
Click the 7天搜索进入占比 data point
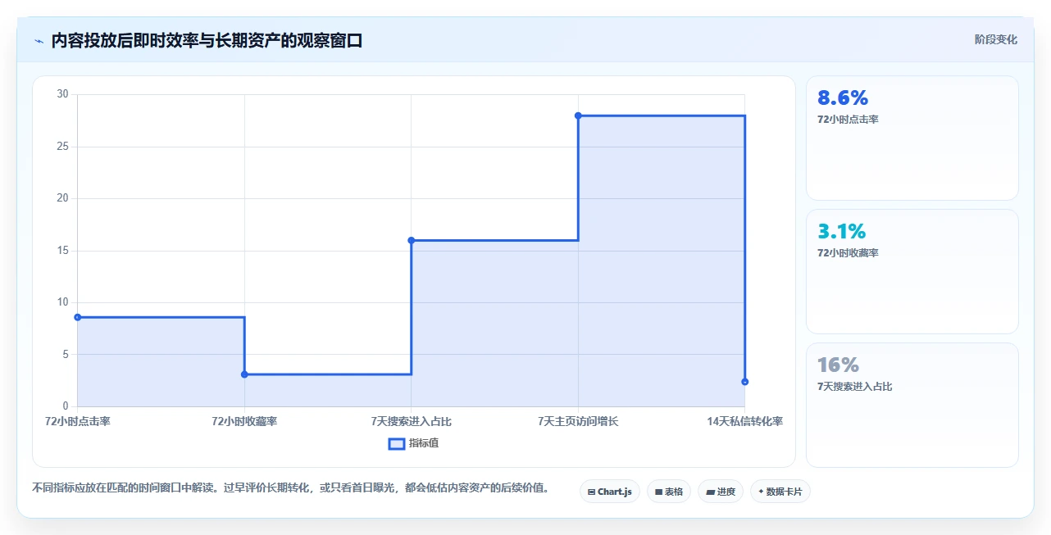(x=412, y=240)
